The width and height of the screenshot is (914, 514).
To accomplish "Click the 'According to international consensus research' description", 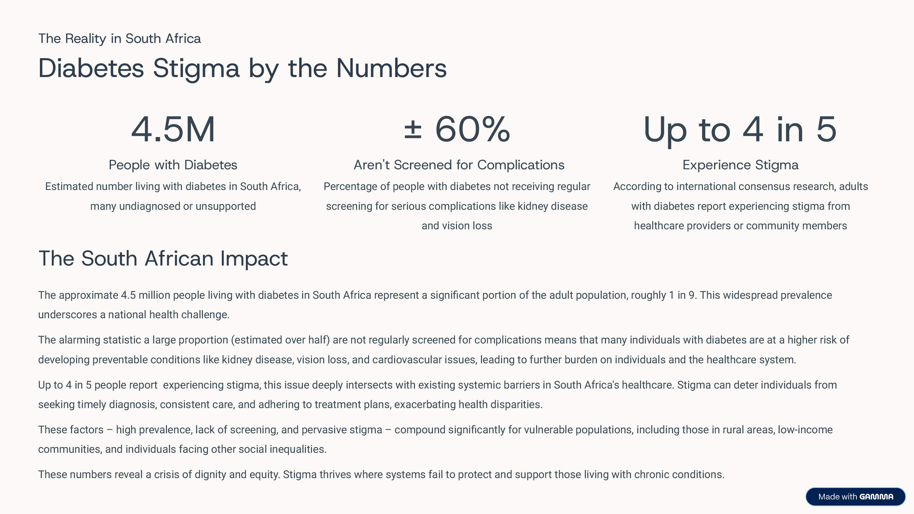I will tap(741, 206).
